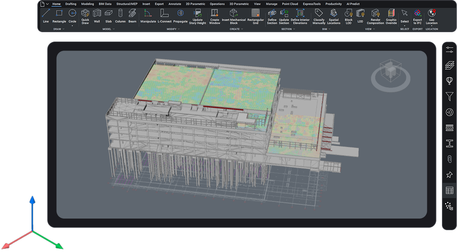Select the Circle tool
457x252 pixels.
point(72,16)
